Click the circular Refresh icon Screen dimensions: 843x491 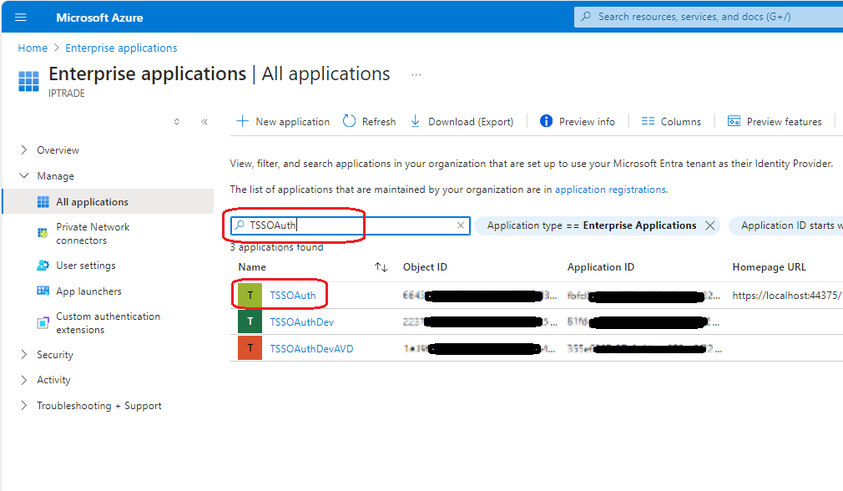pyautogui.click(x=349, y=121)
